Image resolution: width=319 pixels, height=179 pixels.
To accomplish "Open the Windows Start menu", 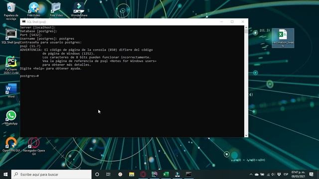I will (x=5, y=175).
